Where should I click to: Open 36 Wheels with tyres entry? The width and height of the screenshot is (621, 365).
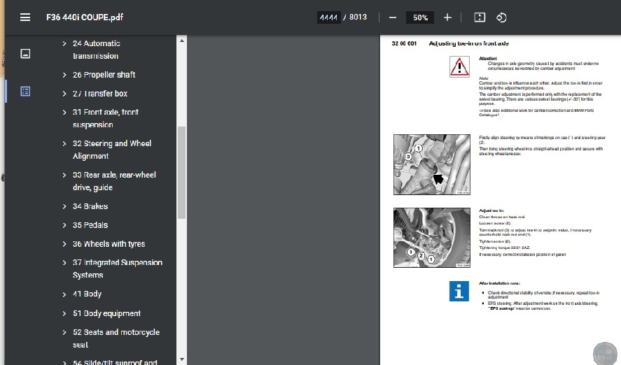(109, 244)
